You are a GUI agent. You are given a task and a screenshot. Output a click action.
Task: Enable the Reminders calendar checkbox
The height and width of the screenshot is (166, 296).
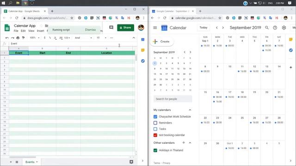155,123
